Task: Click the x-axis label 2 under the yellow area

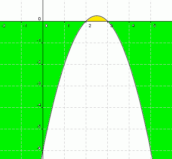Action: pos(90,26)
